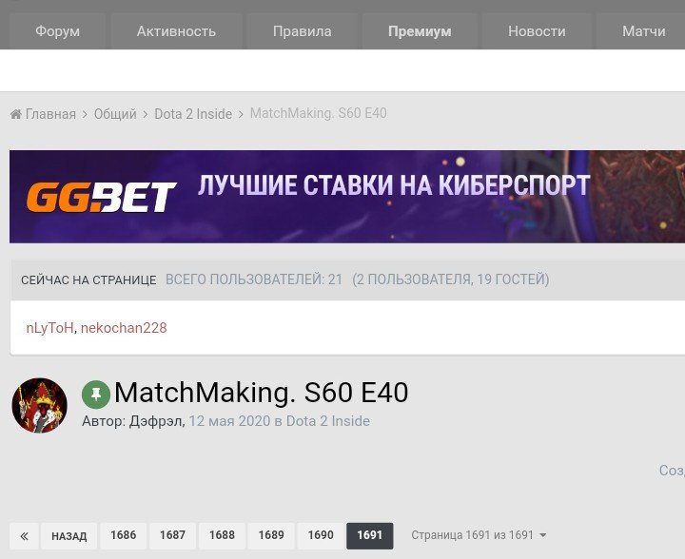Go to the Новости tab
The width and height of the screenshot is (685, 559).
tap(537, 31)
